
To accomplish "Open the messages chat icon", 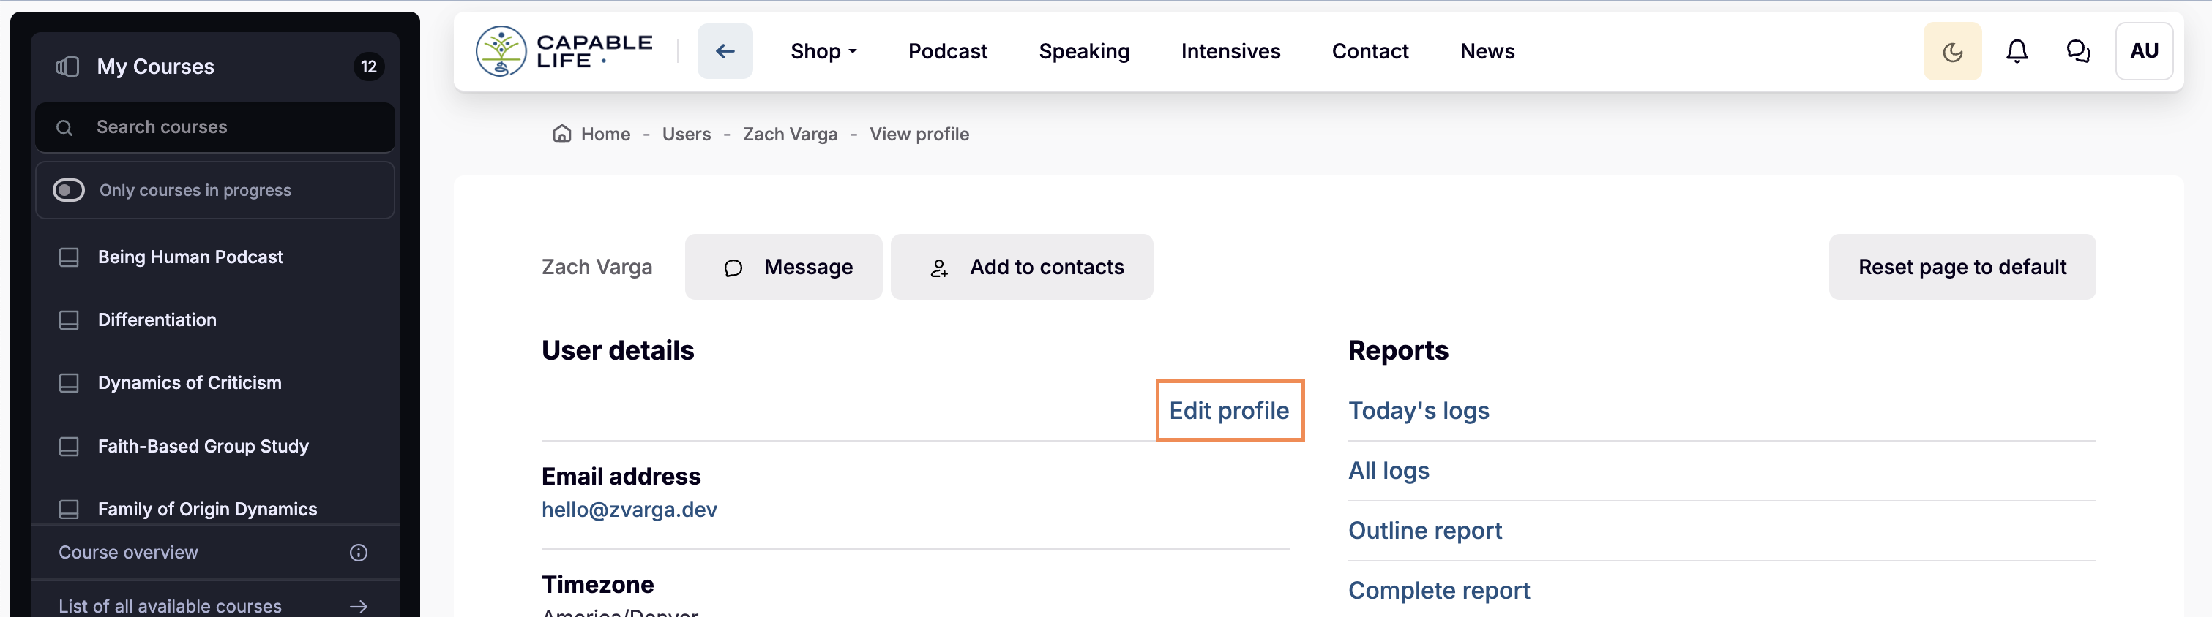I will (x=2078, y=51).
